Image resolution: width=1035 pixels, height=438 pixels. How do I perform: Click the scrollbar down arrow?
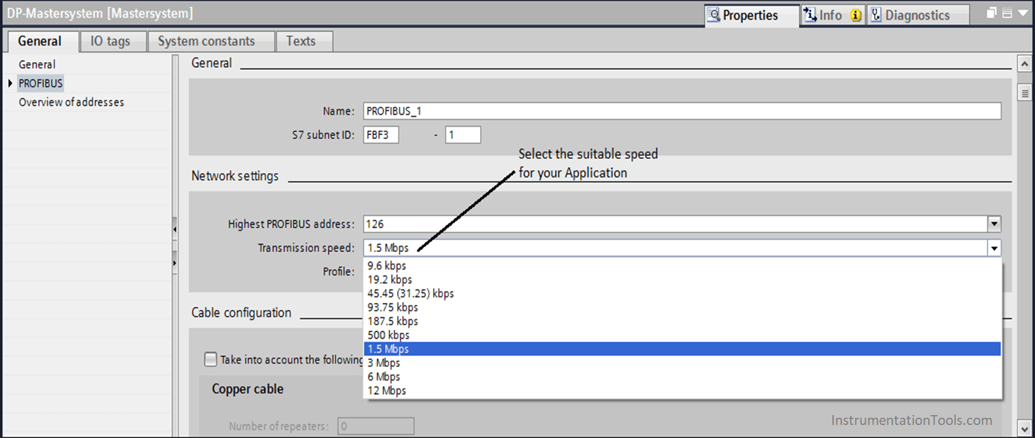click(1025, 428)
